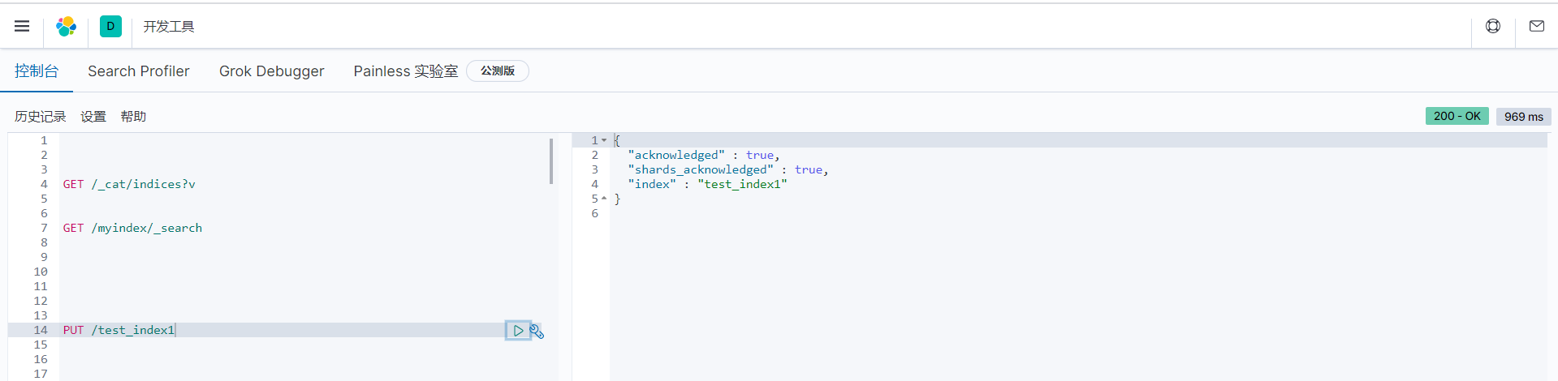Click line number 17 in request editor

(x=41, y=374)
